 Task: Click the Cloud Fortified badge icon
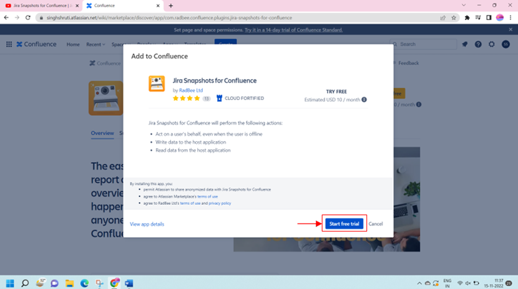click(219, 98)
